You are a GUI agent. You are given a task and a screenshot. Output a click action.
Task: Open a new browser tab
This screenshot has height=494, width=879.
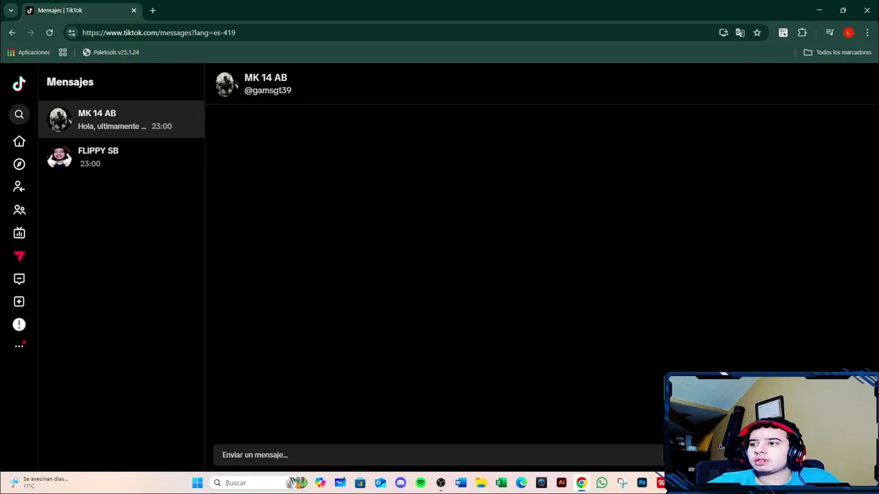coord(152,10)
